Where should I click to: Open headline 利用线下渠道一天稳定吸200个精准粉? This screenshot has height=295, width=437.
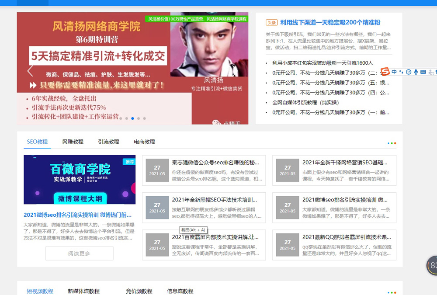330,22
